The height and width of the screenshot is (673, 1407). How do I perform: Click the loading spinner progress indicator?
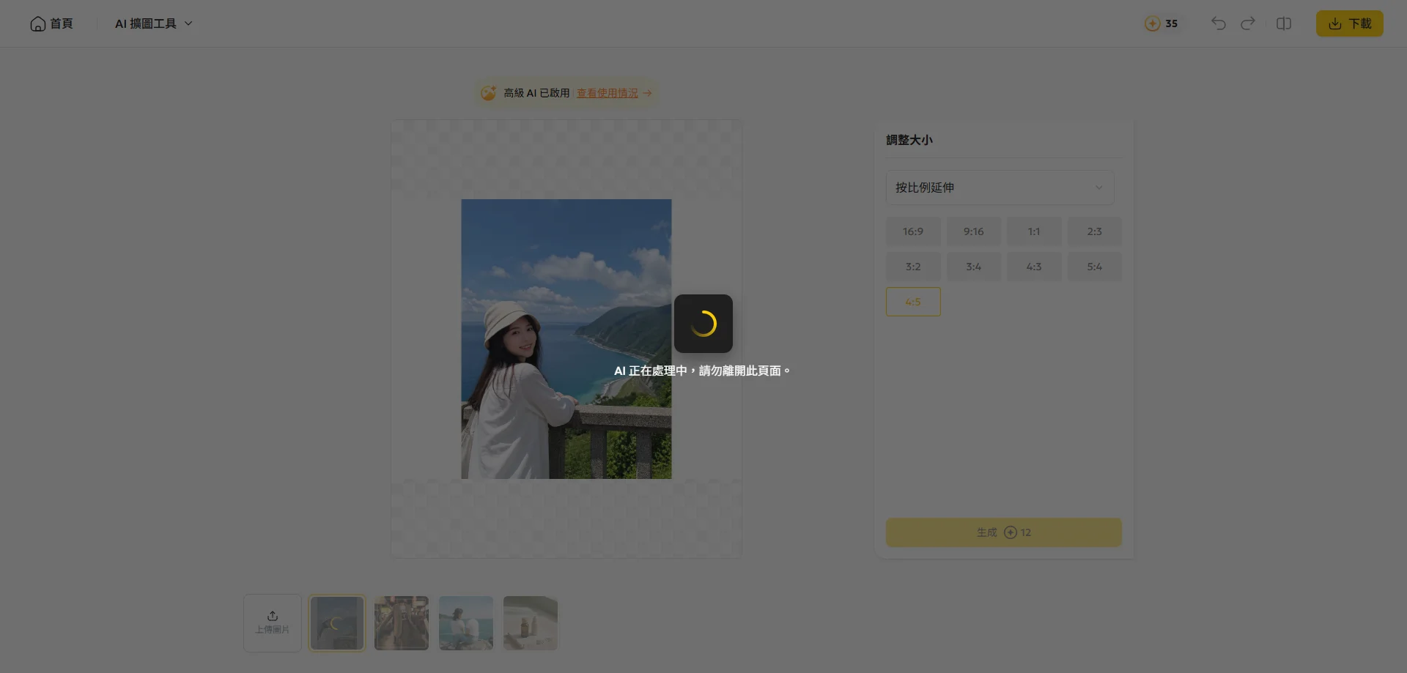click(703, 323)
